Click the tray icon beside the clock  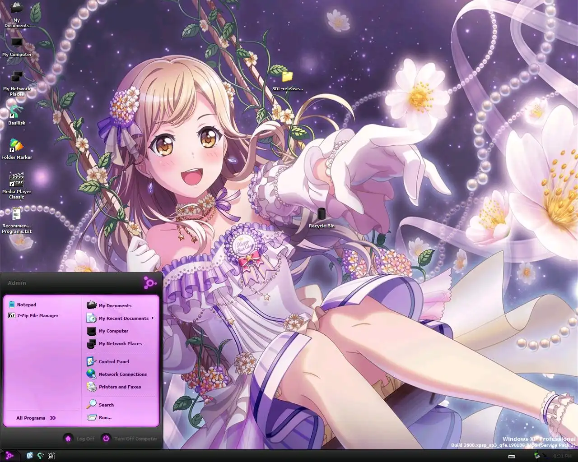tap(545, 456)
